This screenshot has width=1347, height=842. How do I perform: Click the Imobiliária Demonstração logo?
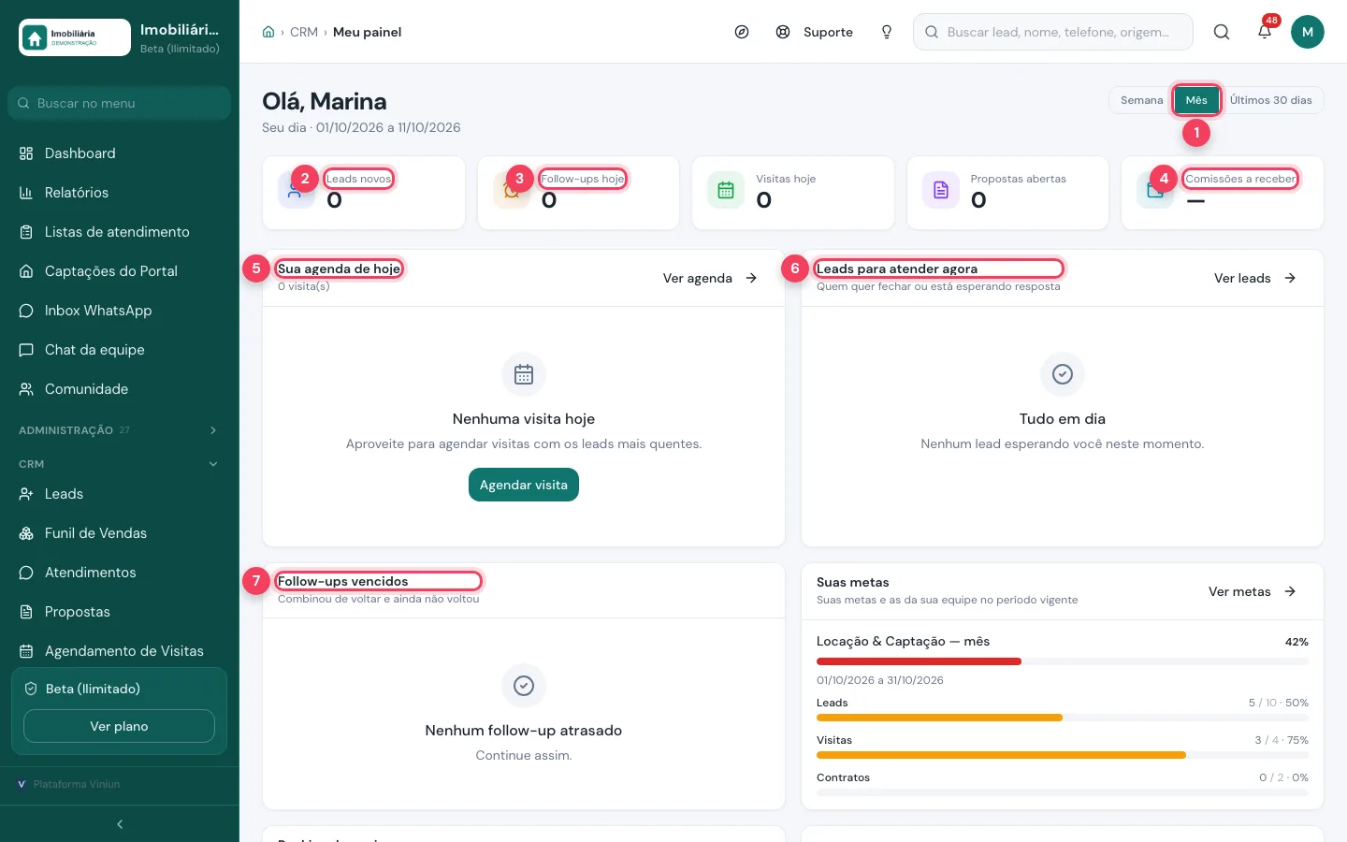(x=75, y=37)
